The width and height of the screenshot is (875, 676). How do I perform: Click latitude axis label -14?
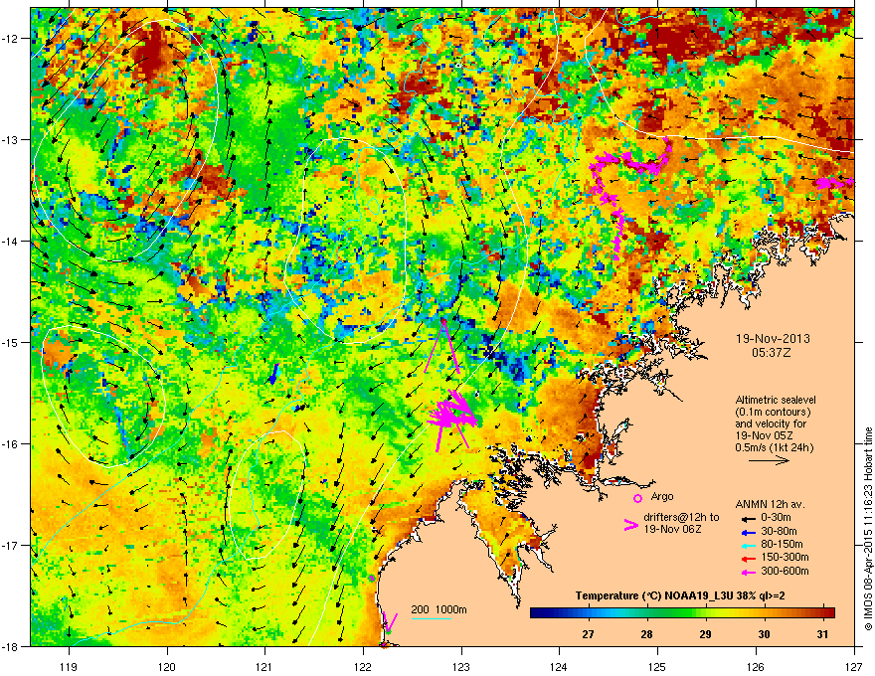10,242
